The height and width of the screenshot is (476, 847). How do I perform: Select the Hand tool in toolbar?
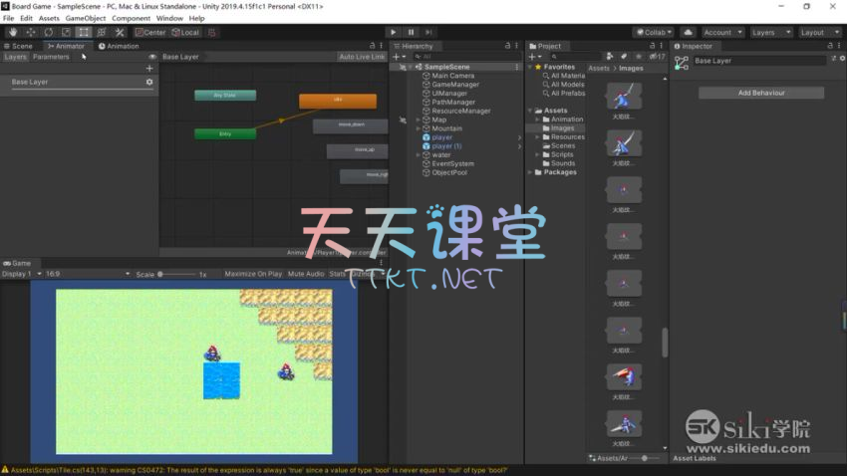(x=13, y=32)
